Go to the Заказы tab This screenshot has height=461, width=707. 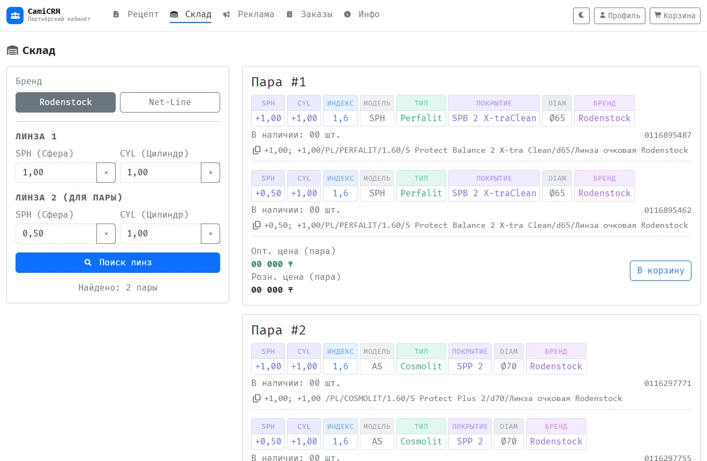(309, 14)
